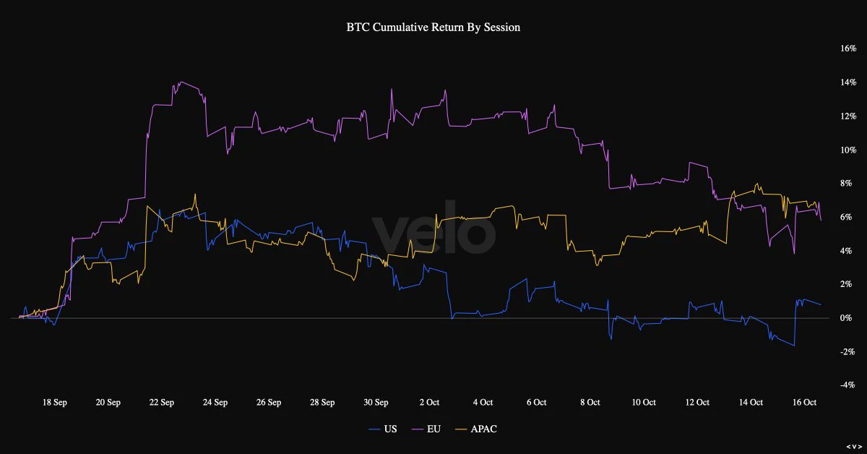Click the chart title BTC Cumulative Return By Session
The height and width of the screenshot is (454, 867).
click(433, 27)
